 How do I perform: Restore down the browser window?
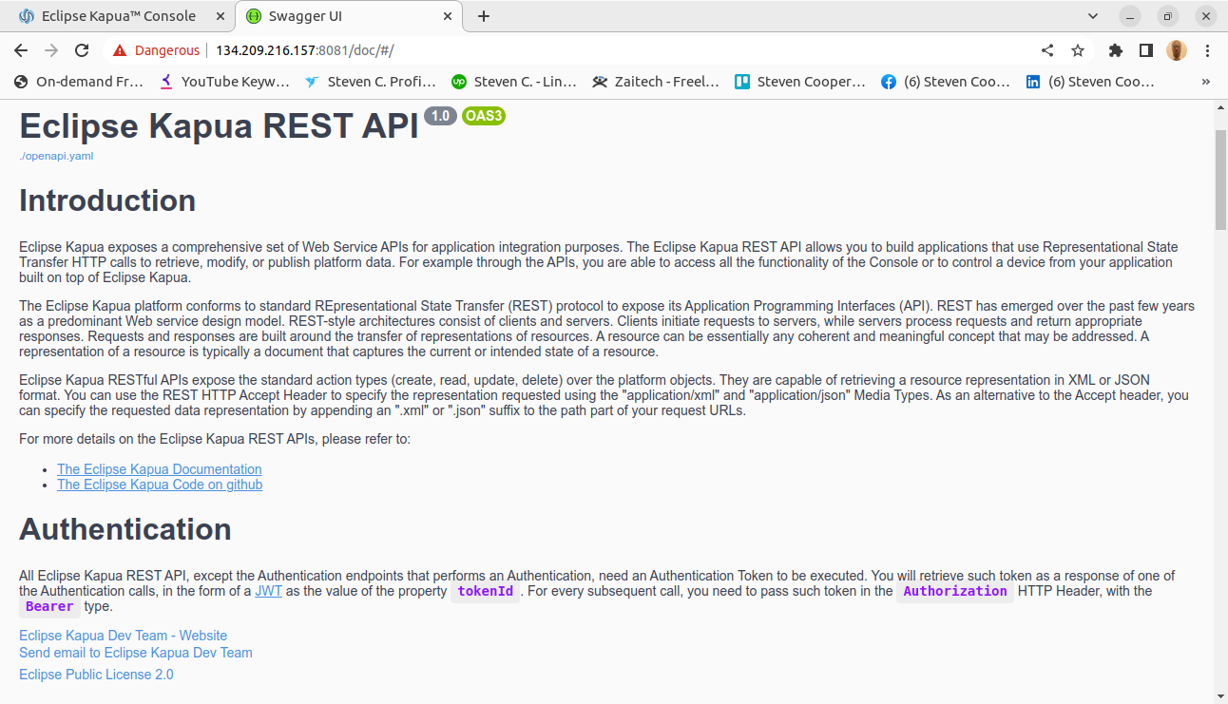[x=1168, y=16]
